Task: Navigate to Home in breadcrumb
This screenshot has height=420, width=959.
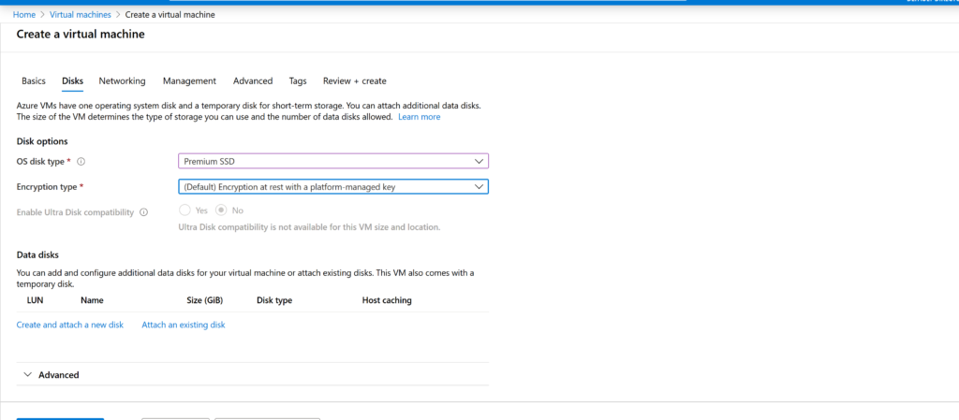Action: 23,15
